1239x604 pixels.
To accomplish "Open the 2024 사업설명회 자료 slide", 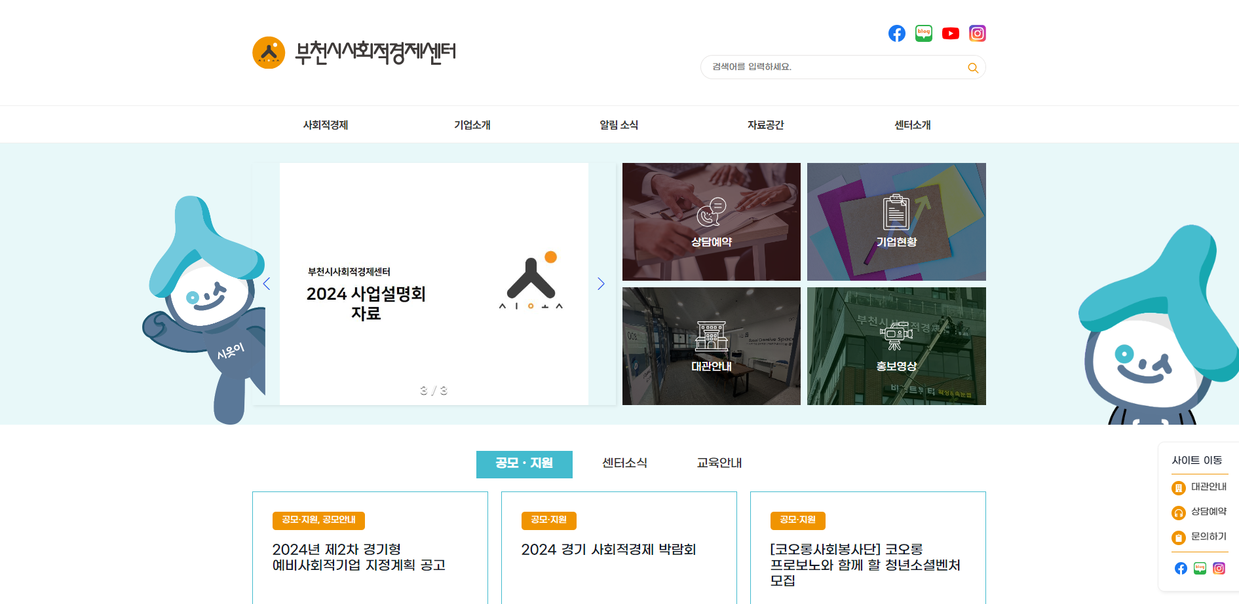I will [x=434, y=284].
